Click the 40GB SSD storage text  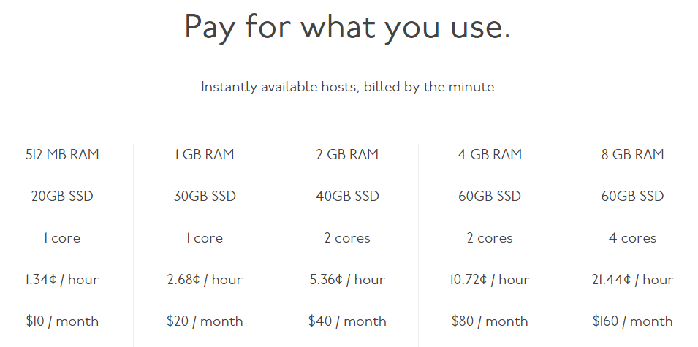coord(347,197)
